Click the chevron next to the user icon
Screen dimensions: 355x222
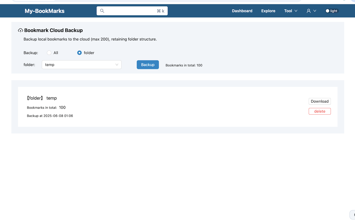point(315,11)
